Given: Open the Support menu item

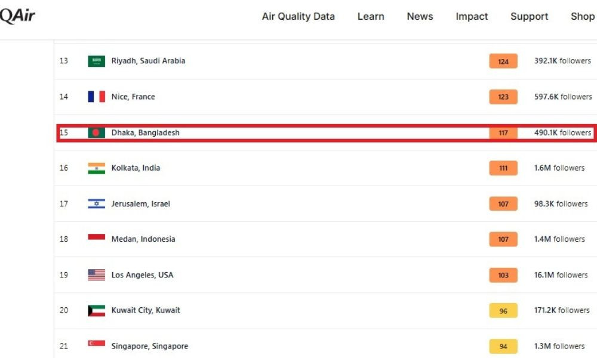Looking at the screenshot, I should pos(529,16).
